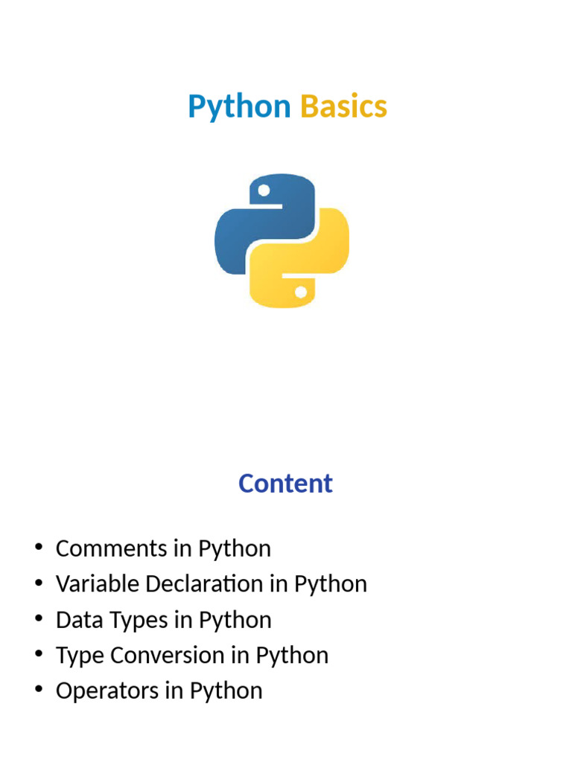
Task: Click the blue word Python in the title
Action: pyautogui.click(x=239, y=107)
